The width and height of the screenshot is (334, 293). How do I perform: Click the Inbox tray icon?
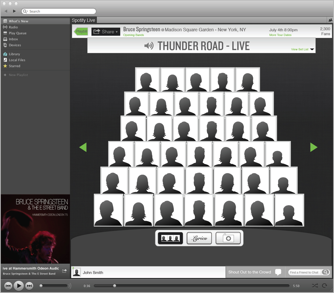[5, 39]
